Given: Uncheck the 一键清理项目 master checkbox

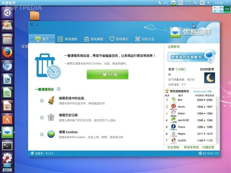Looking at the screenshot, I should pyautogui.click(x=59, y=89).
